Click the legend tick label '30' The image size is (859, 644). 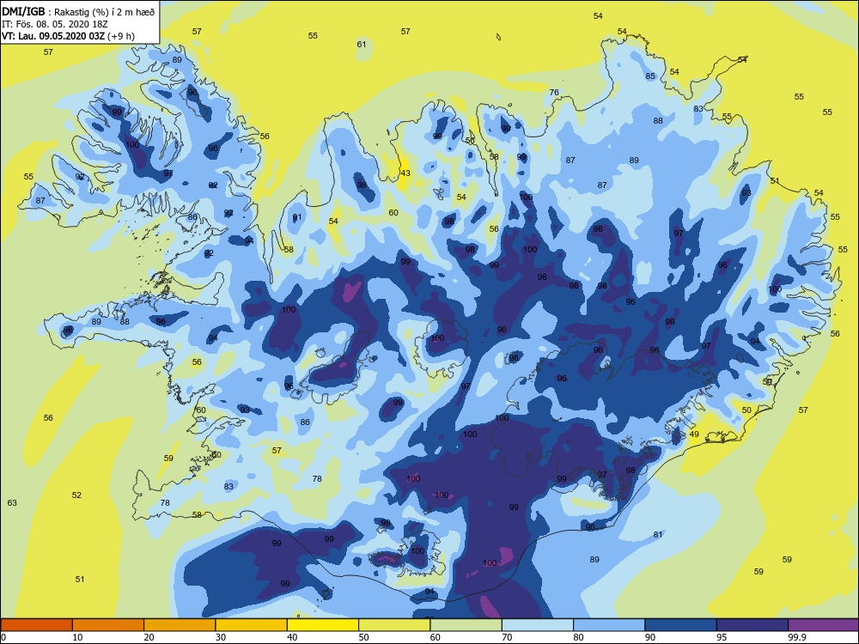pyautogui.click(x=221, y=637)
